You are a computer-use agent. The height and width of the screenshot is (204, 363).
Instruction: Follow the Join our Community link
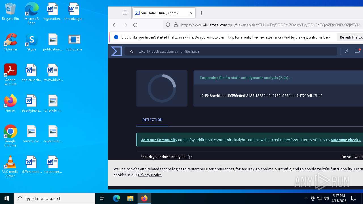[x=159, y=140]
